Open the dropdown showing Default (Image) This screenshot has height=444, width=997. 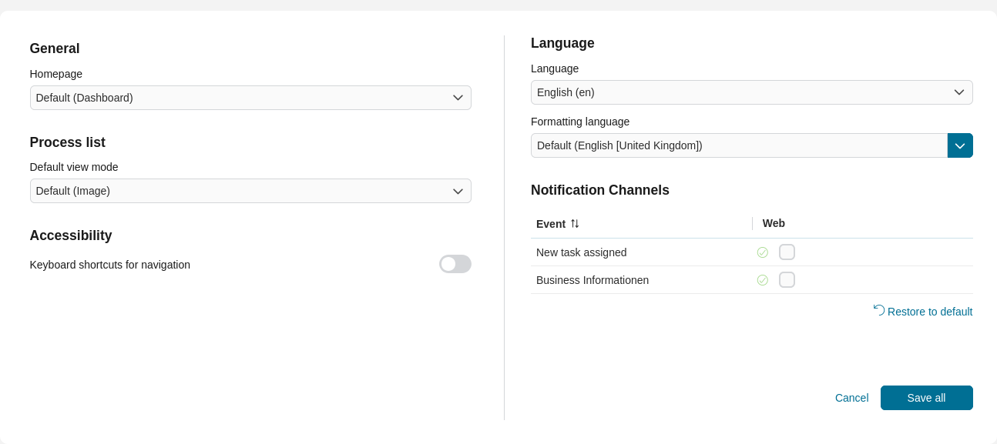coord(239,191)
